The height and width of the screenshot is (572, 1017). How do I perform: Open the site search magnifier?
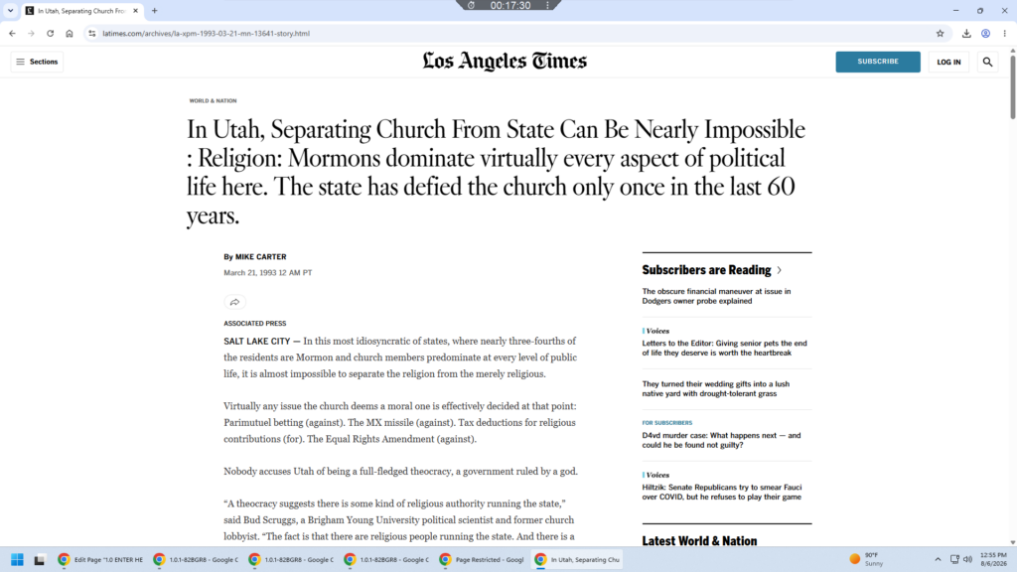tap(988, 62)
